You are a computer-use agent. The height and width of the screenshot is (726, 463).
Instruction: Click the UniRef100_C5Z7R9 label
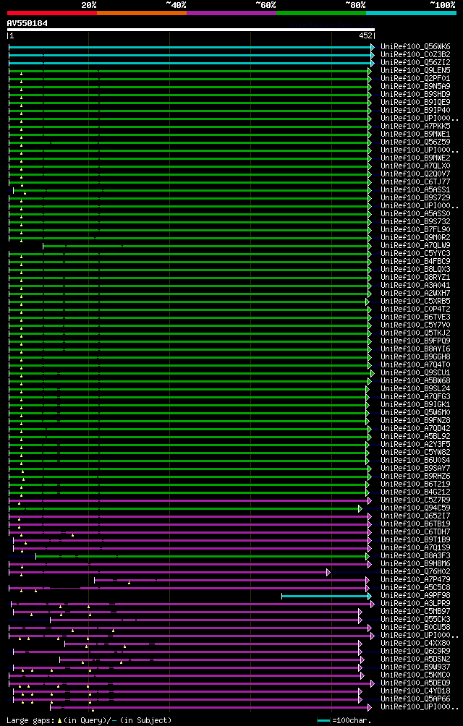415,500
